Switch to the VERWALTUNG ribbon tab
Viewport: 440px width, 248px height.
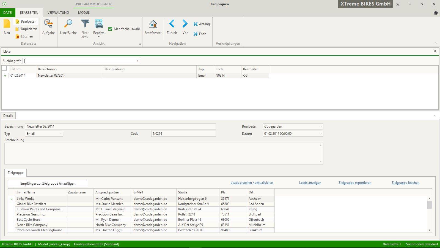tap(58, 13)
